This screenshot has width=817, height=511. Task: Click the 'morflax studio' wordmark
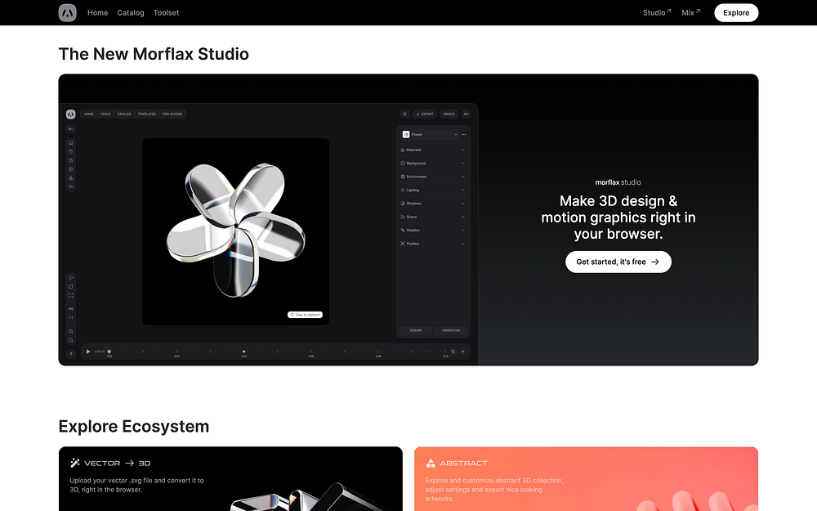coord(618,182)
